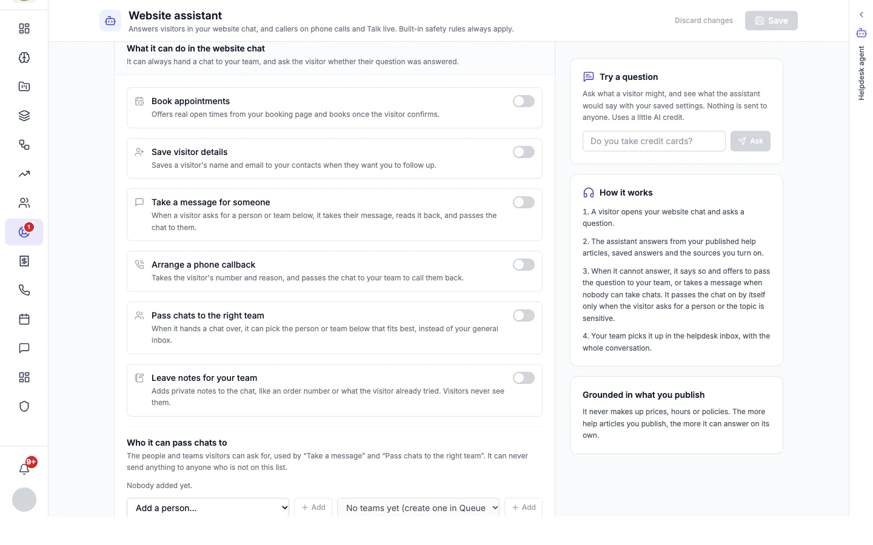Viewport: 873px width, 545px height.
Task: Click the robot icon in the right rail
Action: coord(861,33)
